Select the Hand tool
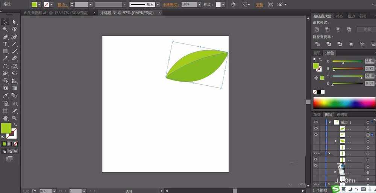376x193 pixels. point(5,118)
